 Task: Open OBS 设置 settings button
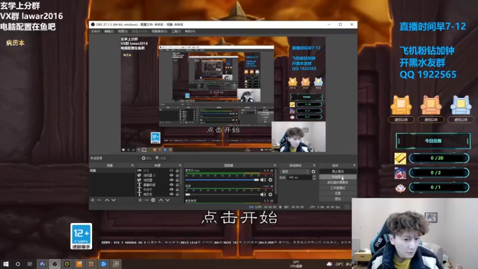click(x=338, y=193)
